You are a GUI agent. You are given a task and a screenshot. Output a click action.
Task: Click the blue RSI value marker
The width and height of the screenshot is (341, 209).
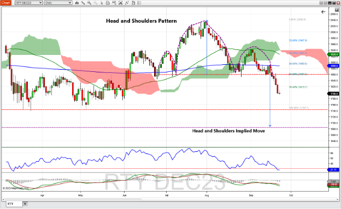tap(333, 170)
